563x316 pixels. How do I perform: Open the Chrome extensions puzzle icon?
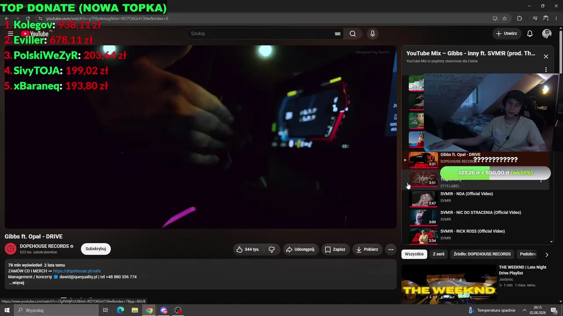(x=519, y=18)
